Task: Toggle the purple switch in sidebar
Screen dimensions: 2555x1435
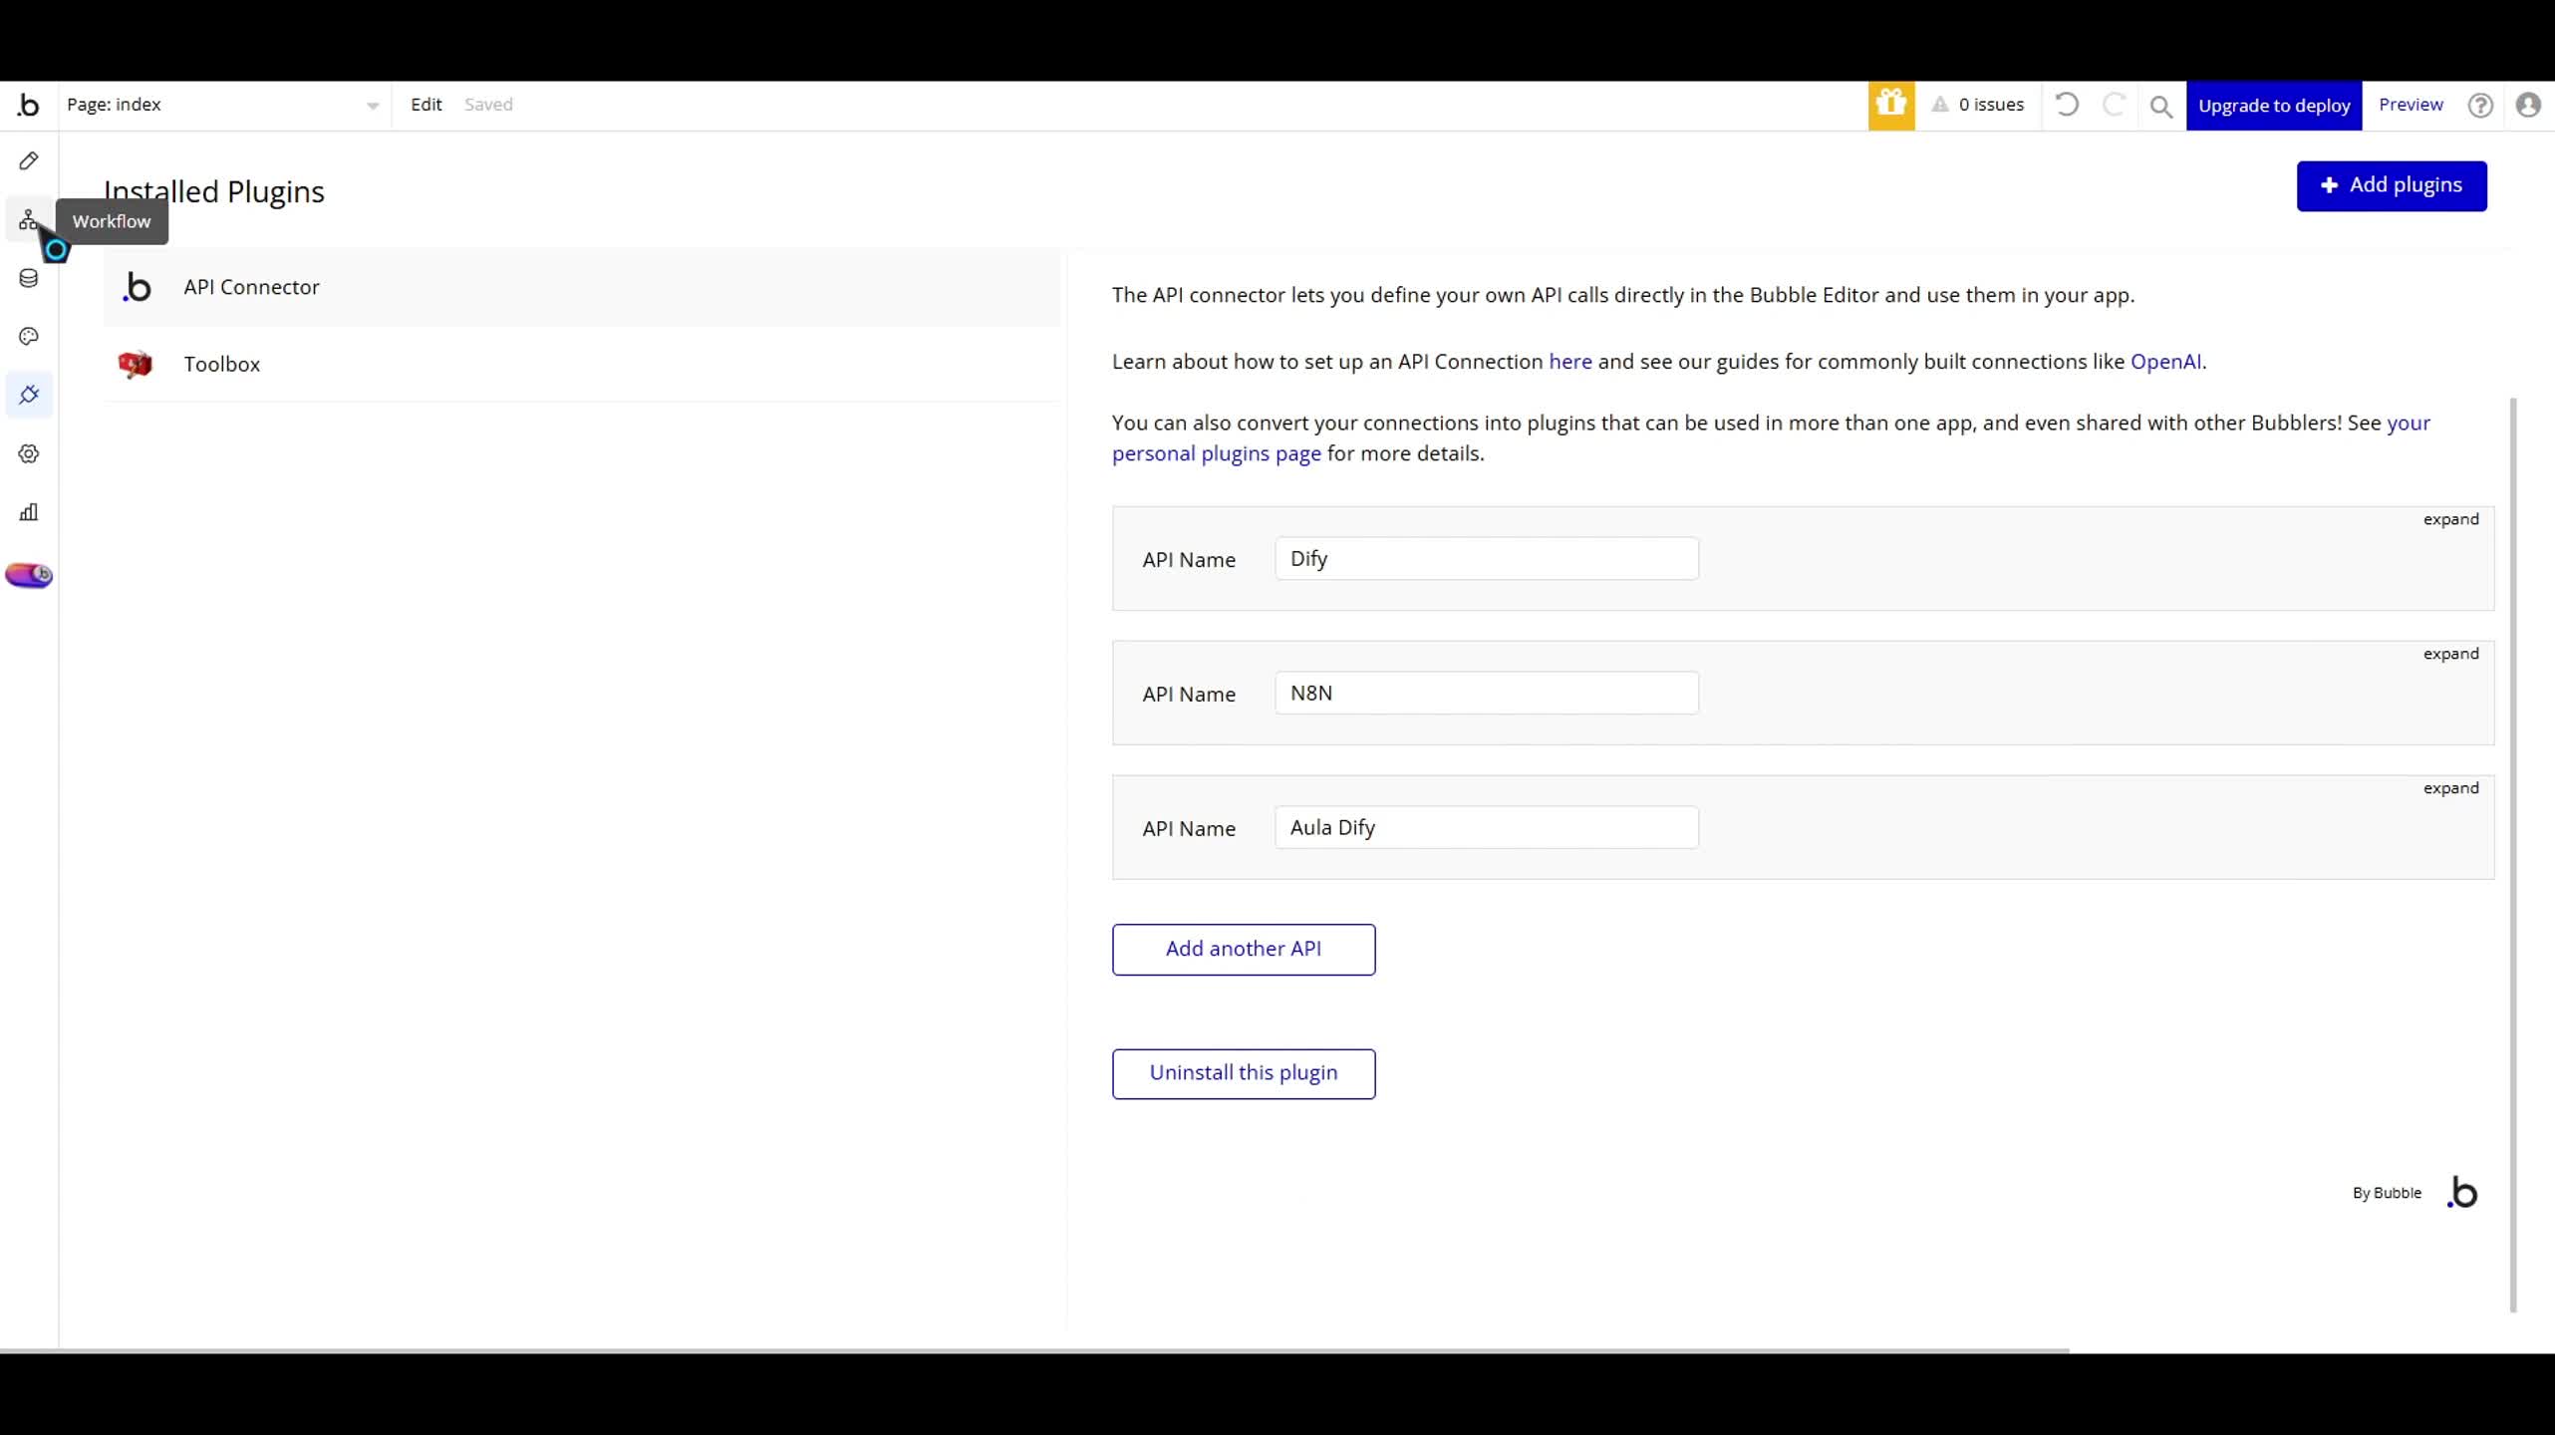Action: (29, 575)
